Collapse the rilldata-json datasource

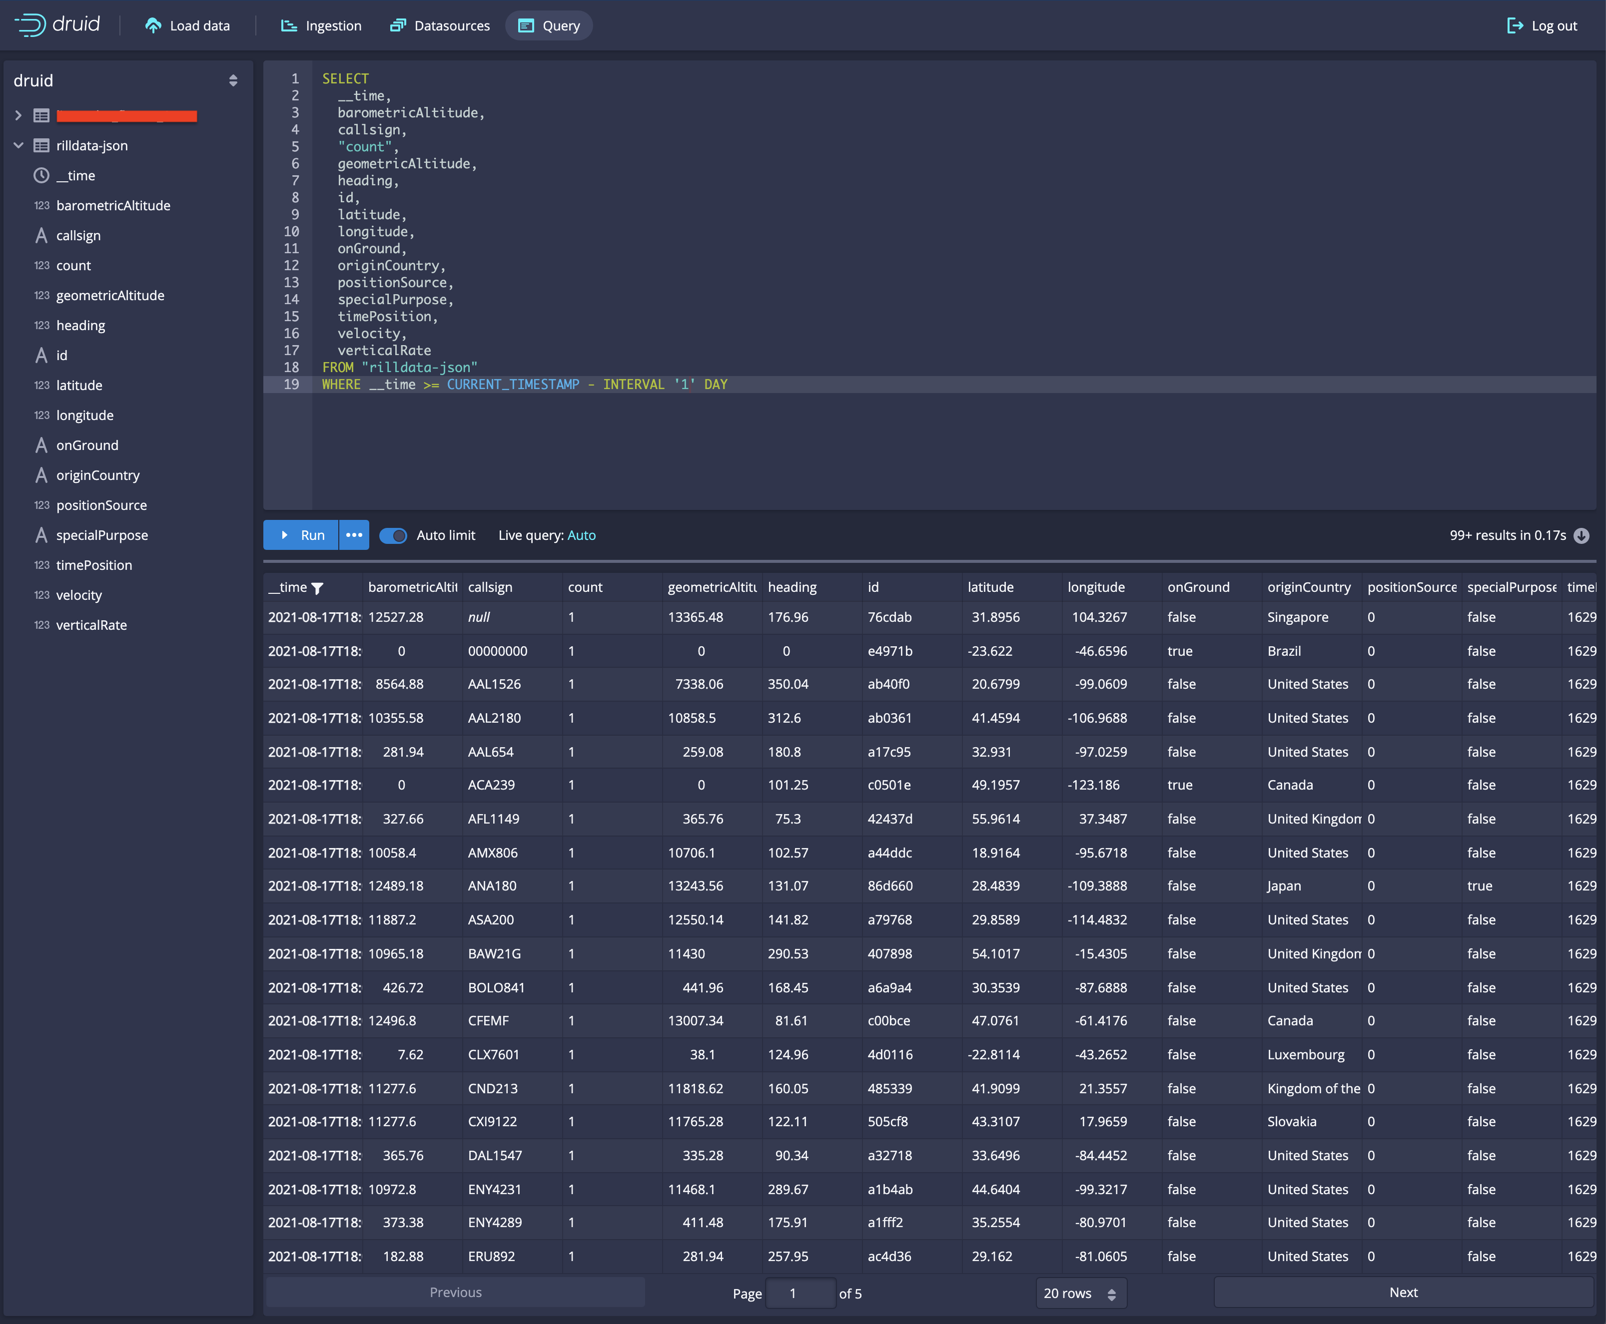pyautogui.click(x=18, y=146)
